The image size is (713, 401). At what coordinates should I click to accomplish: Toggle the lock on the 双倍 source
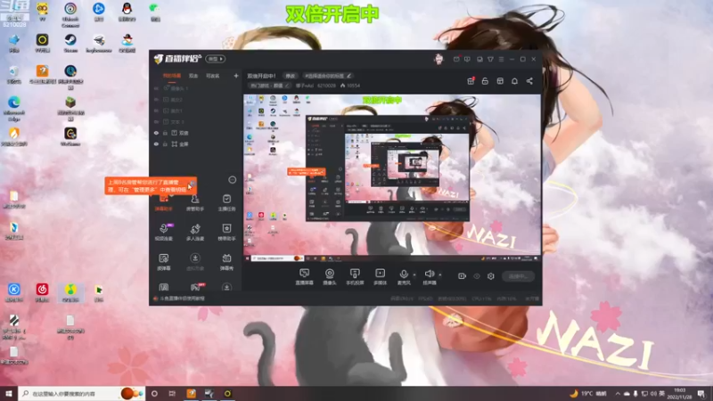pyautogui.click(x=165, y=133)
